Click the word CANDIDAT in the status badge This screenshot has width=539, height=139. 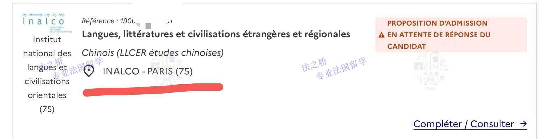coord(406,47)
